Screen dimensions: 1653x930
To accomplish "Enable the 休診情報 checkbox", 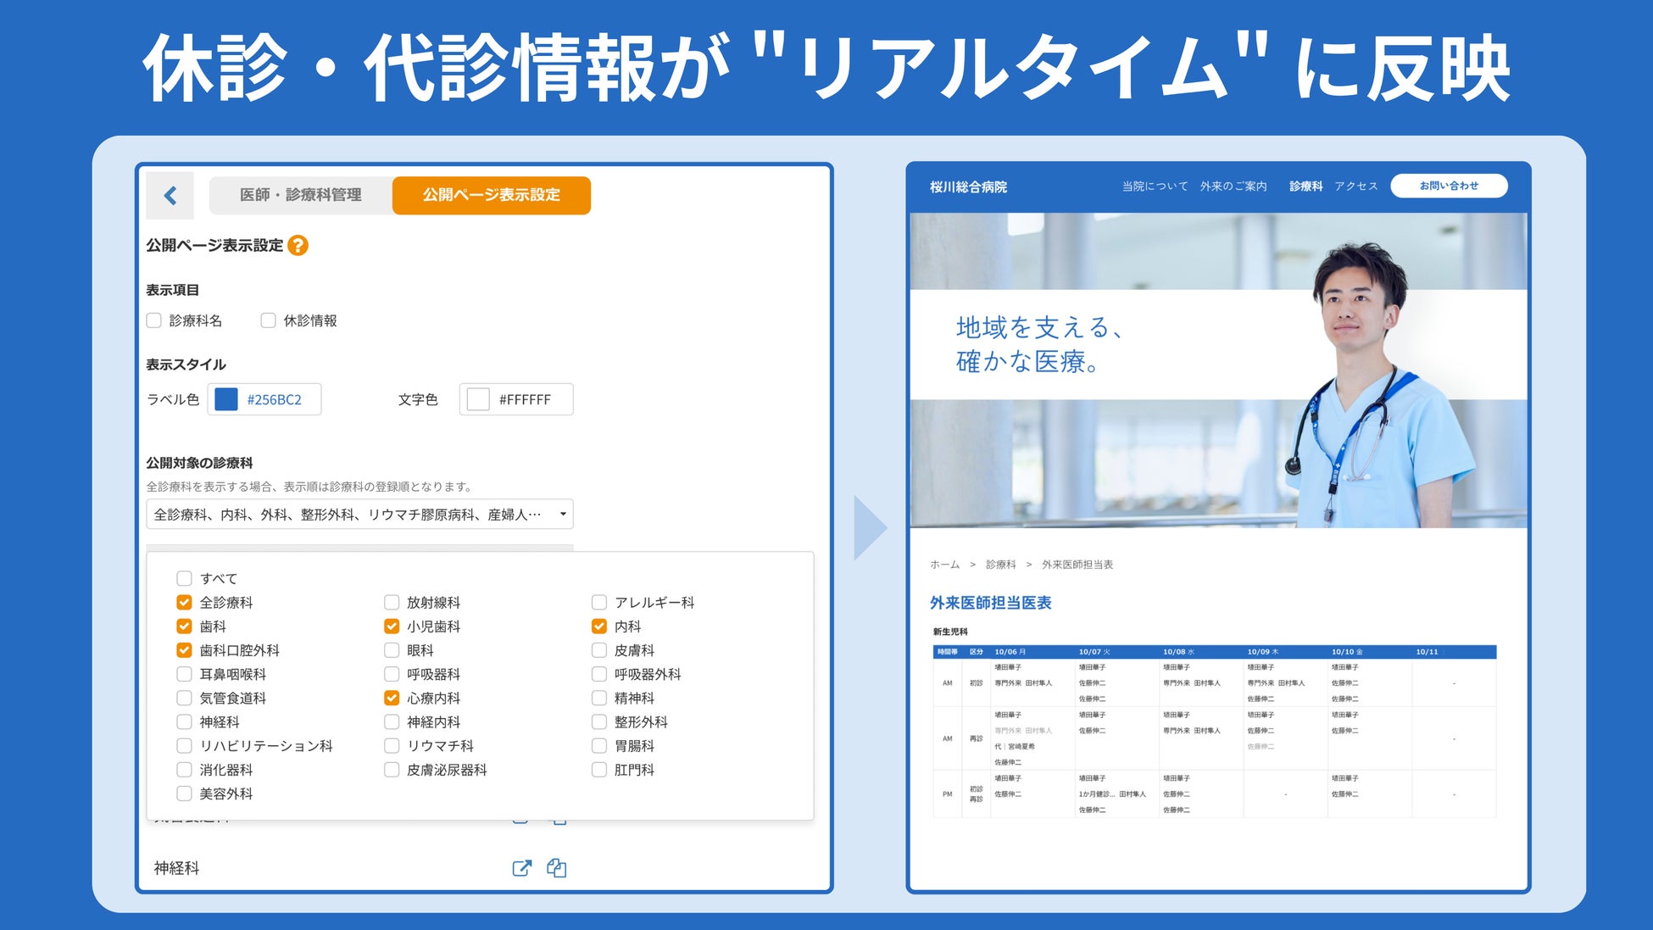I will [x=269, y=320].
